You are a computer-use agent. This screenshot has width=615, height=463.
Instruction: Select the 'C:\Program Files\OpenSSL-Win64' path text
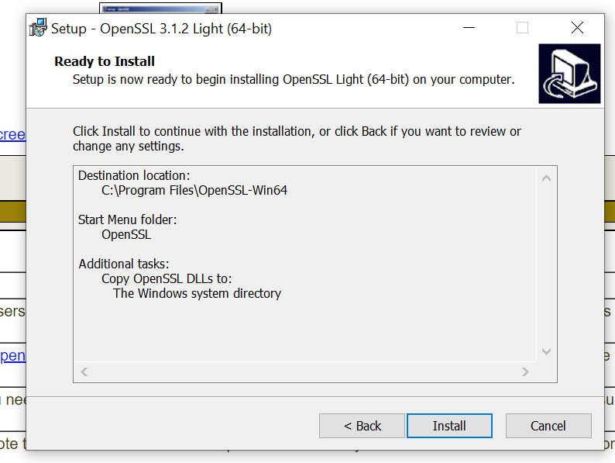click(x=194, y=191)
